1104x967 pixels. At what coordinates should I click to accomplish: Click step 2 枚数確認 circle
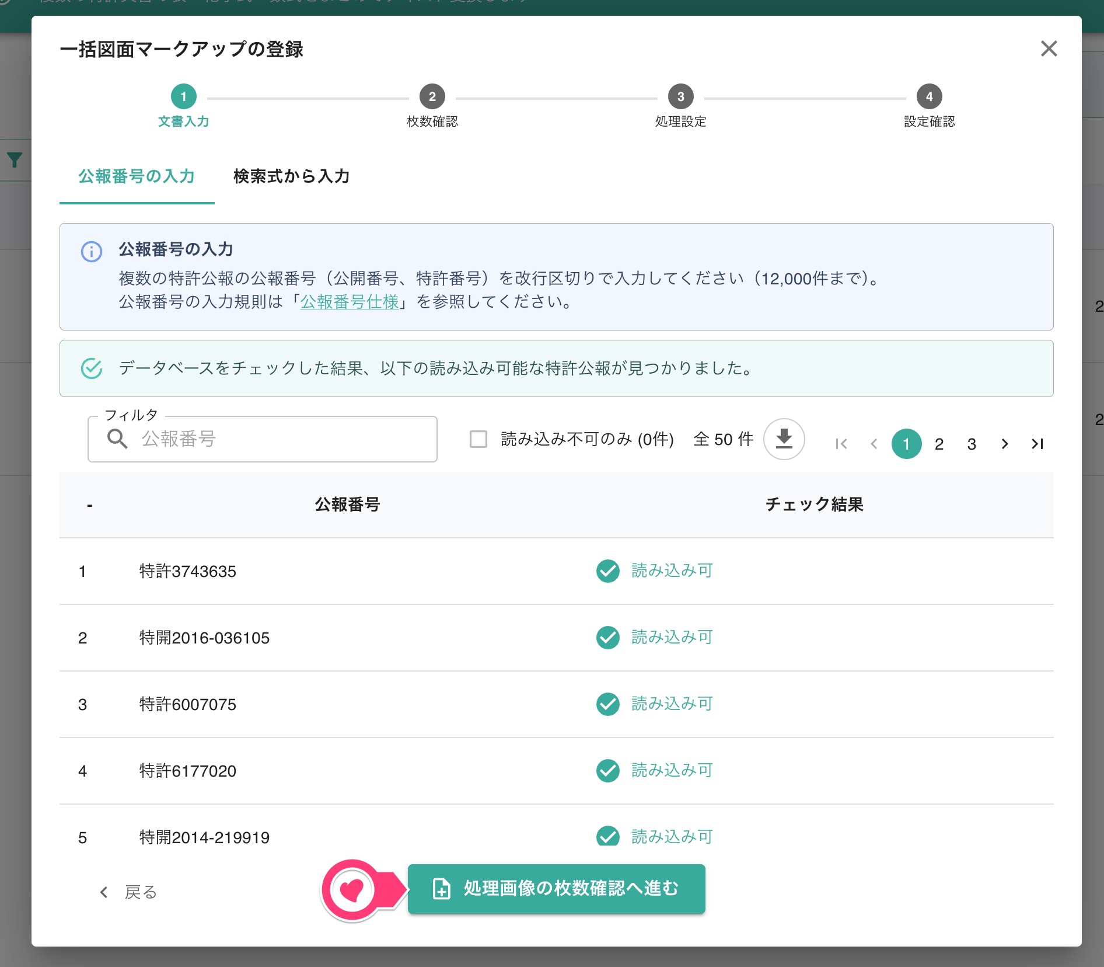(x=432, y=96)
